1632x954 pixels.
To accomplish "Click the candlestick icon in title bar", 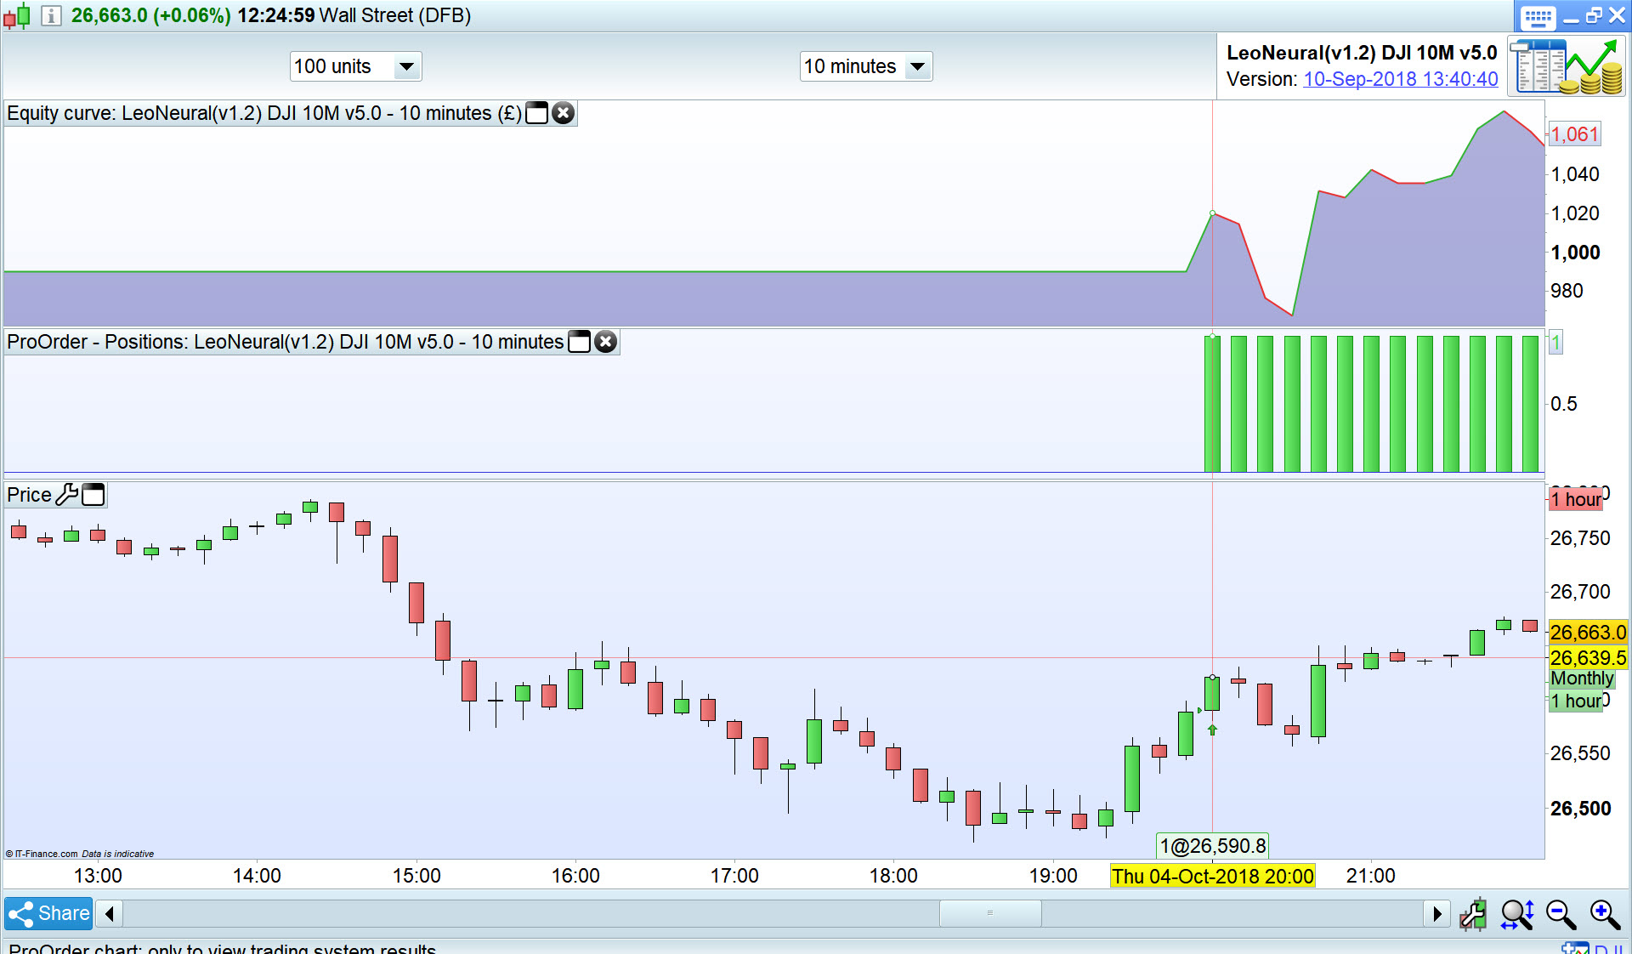I will click(x=17, y=15).
